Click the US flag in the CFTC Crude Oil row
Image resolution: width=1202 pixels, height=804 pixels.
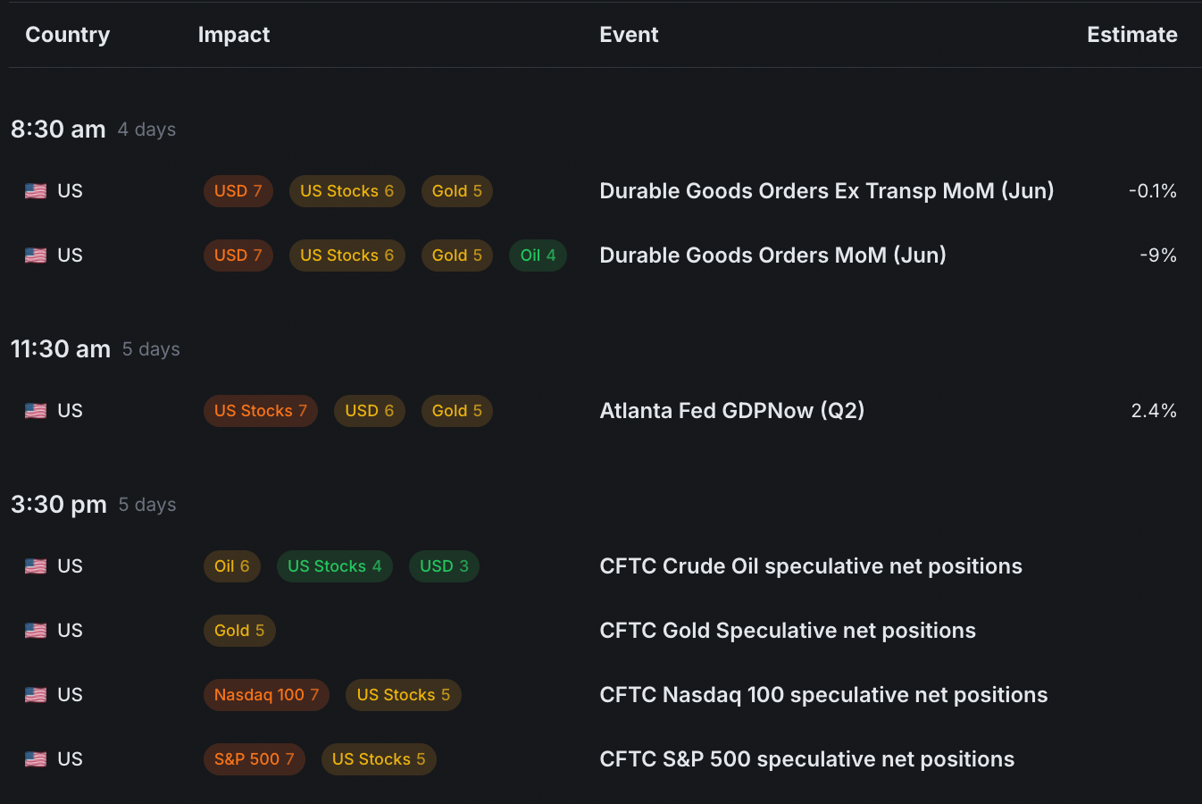pyautogui.click(x=36, y=566)
